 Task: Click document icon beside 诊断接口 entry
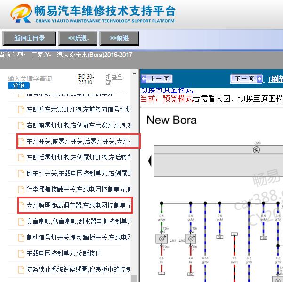click(x=21, y=254)
